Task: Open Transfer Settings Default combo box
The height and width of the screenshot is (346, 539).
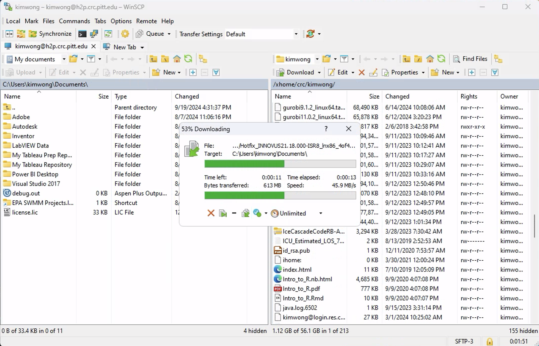Action: (261, 34)
